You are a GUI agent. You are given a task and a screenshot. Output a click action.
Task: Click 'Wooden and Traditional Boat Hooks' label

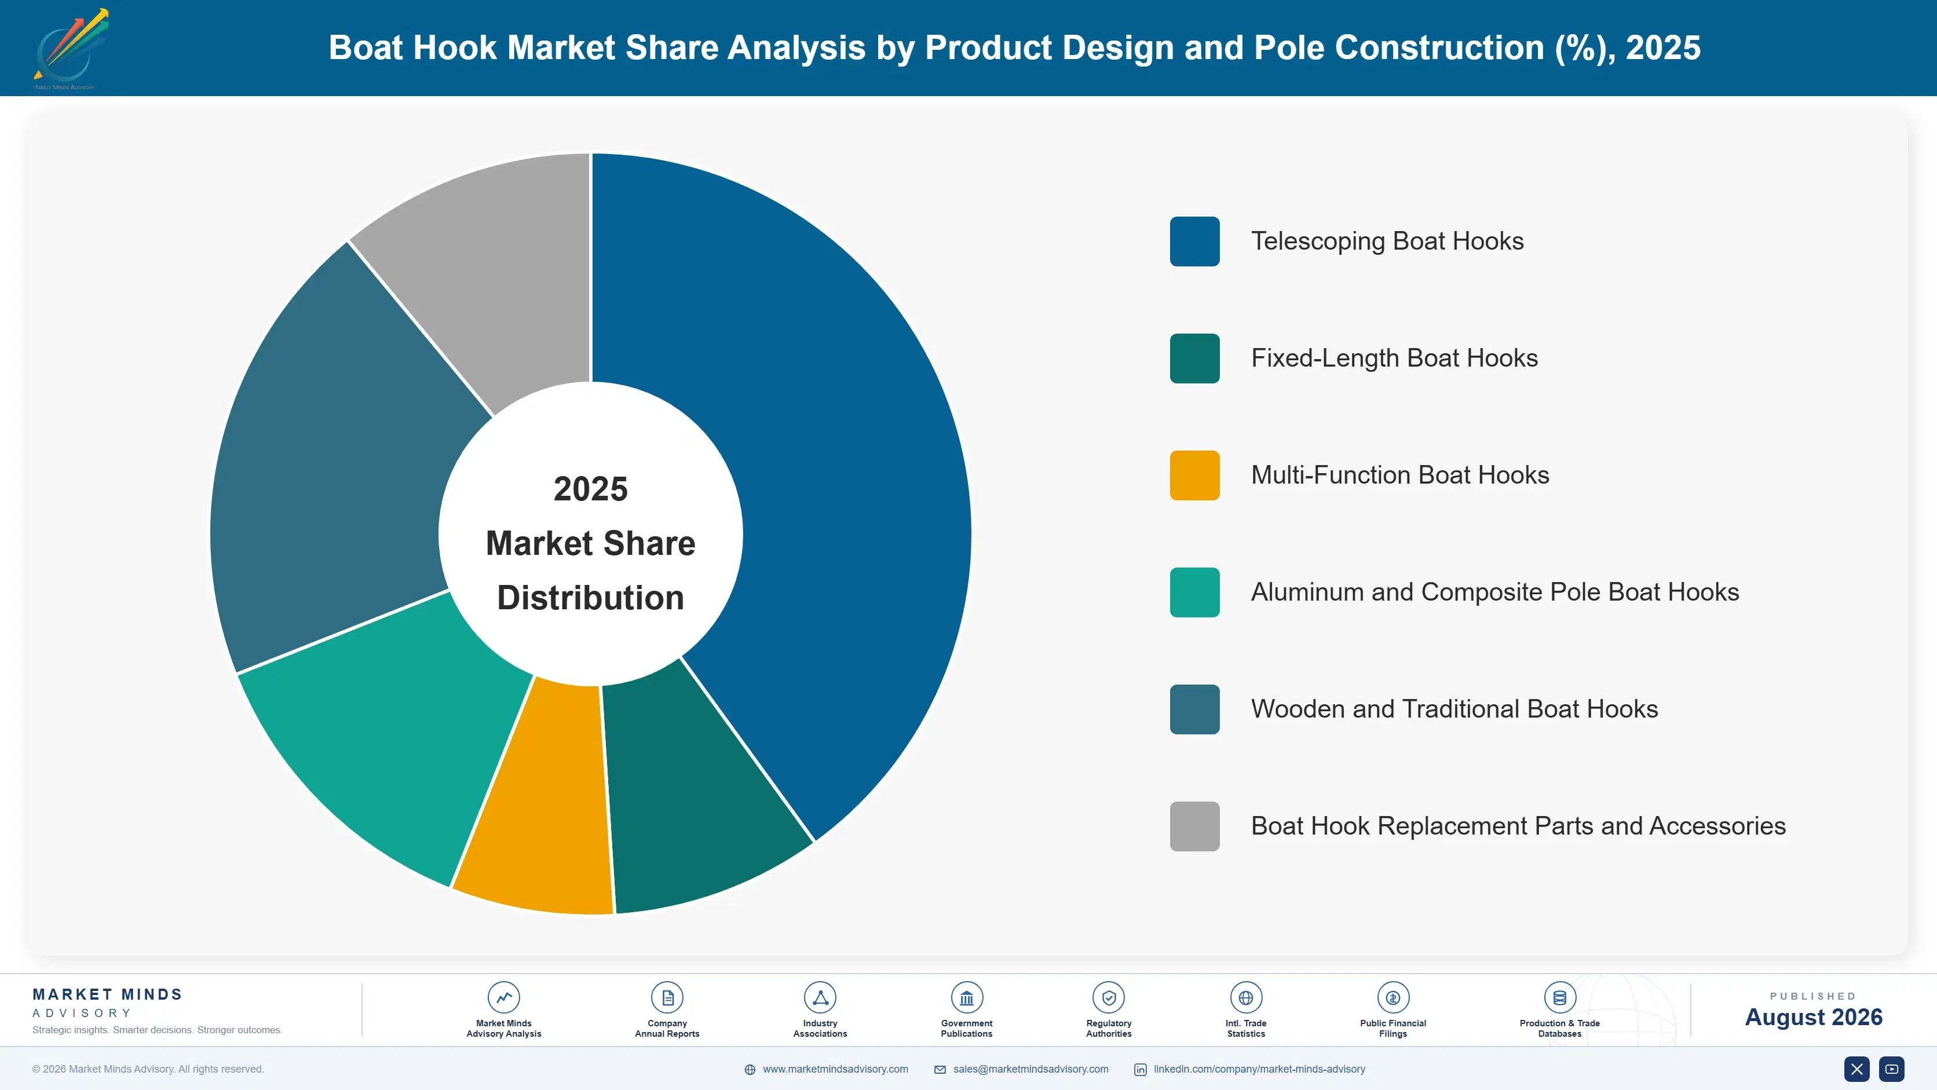click(1454, 709)
